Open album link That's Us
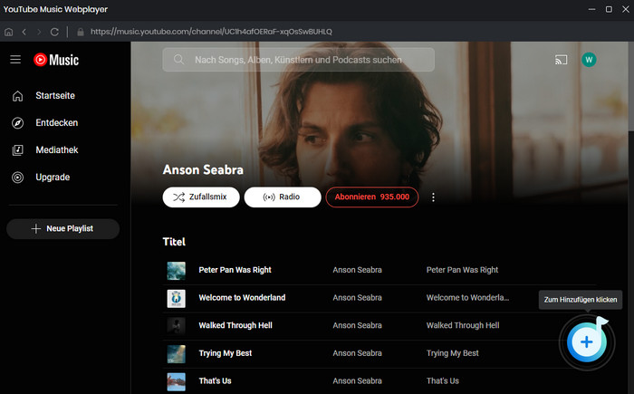The height and width of the screenshot is (394, 634). pos(442,380)
